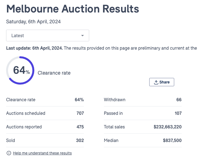This screenshot has width=198, height=160.
Task: Select the Median price $837,500
Action: [x=172, y=140]
